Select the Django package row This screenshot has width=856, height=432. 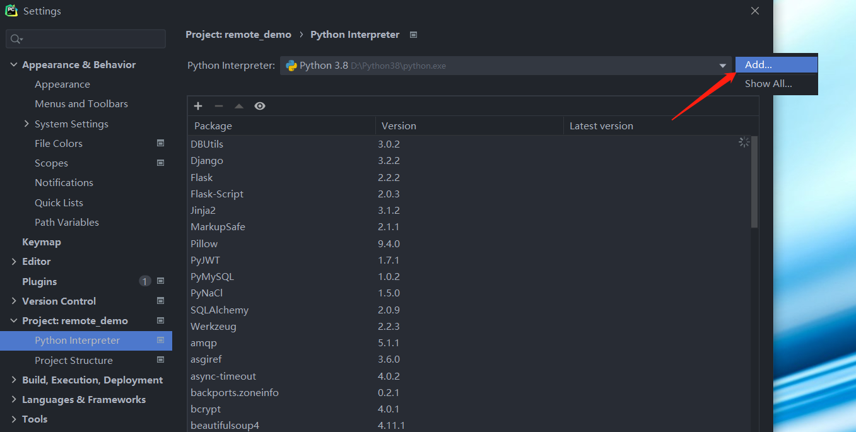[207, 161]
